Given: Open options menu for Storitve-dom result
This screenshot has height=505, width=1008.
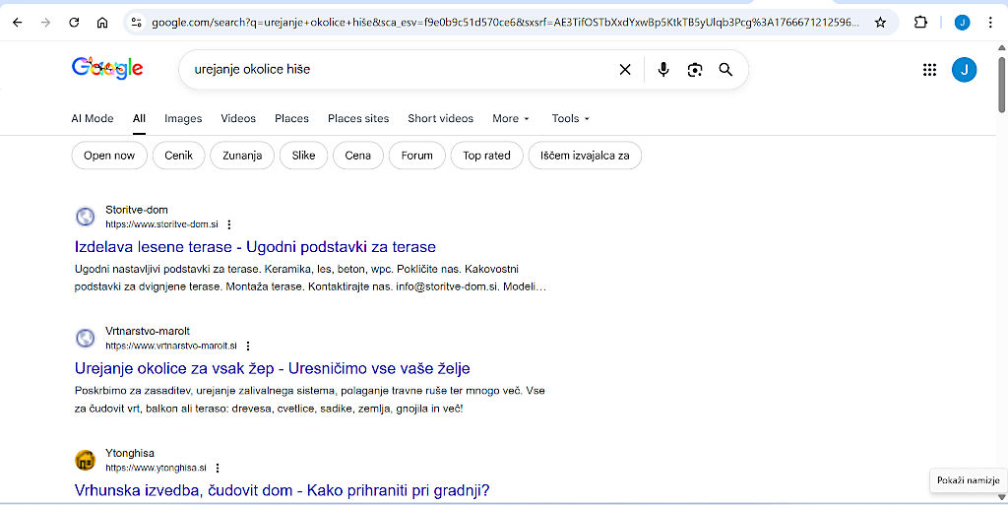Looking at the screenshot, I should pyautogui.click(x=228, y=224).
